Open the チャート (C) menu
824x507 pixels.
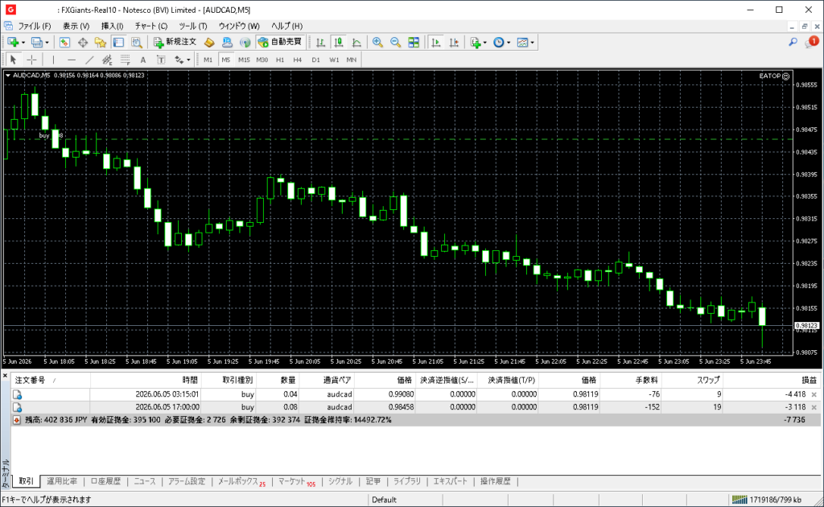coord(150,27)
